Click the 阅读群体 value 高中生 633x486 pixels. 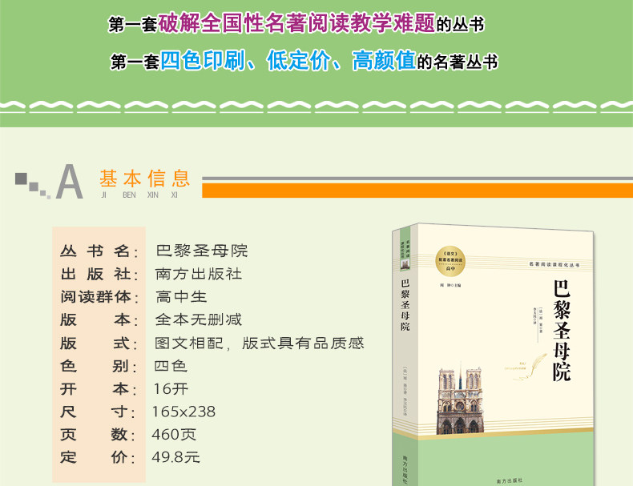point(181,297)
